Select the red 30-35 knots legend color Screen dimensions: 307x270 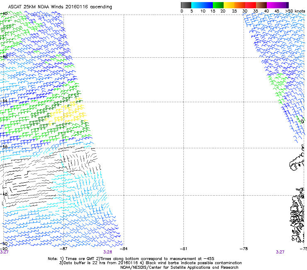(251, 5)
